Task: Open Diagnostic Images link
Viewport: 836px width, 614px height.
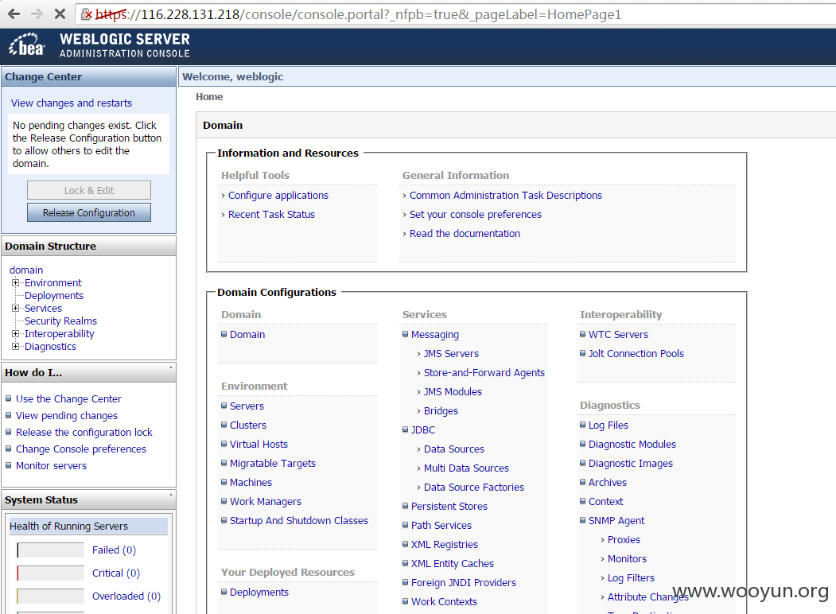Action: [631, 464]
